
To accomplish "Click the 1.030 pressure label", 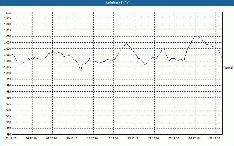I will pyautogui.click(x=8, y=36).
